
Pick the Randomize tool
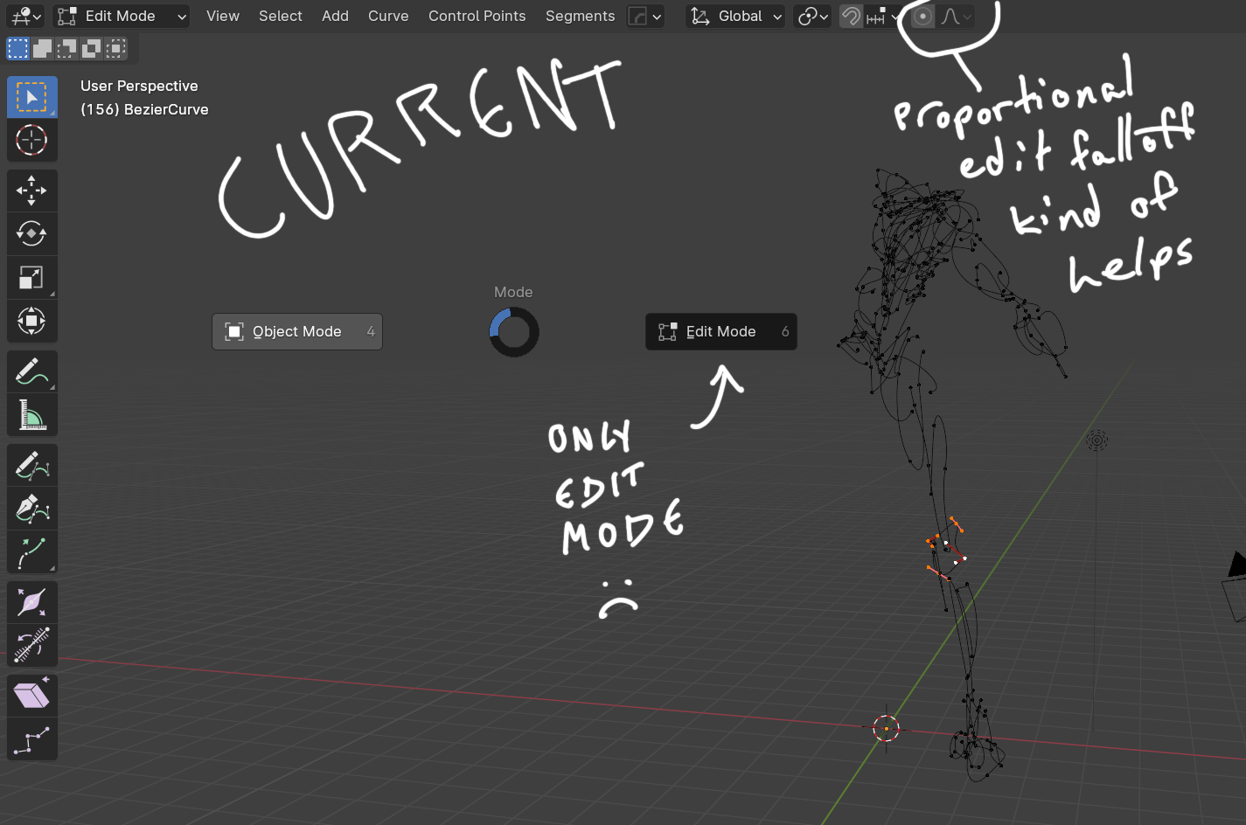pyautogui.click(x=32, y=740)
